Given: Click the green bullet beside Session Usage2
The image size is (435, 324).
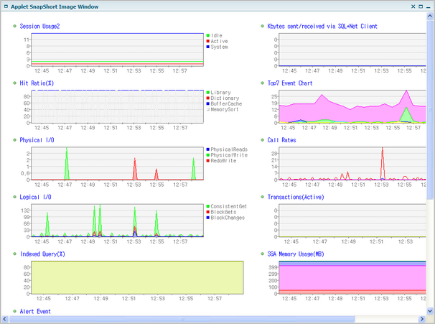Looking at the screenshot, I should click(14, 27).
